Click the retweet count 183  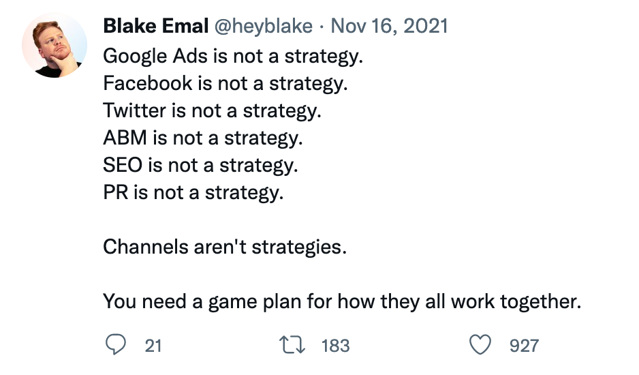(334, 346)
